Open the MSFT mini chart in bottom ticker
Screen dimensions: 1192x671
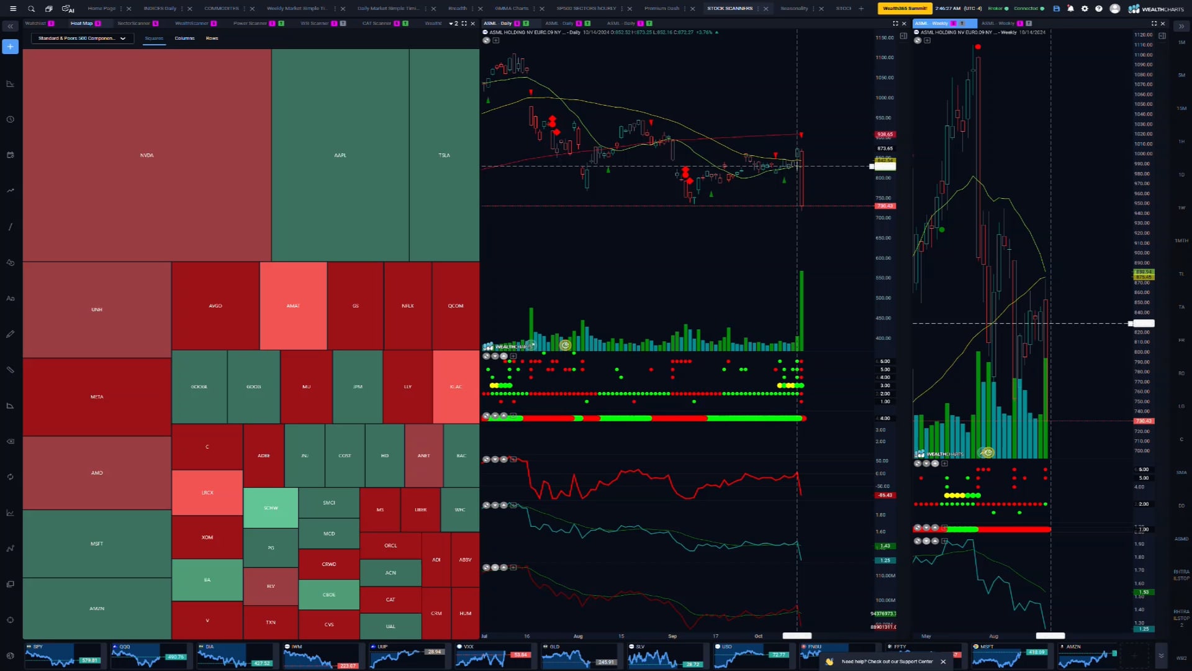[x=1012, y=655]
